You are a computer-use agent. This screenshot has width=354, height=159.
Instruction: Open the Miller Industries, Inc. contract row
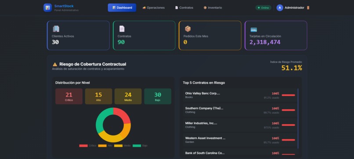click(240, 125)
